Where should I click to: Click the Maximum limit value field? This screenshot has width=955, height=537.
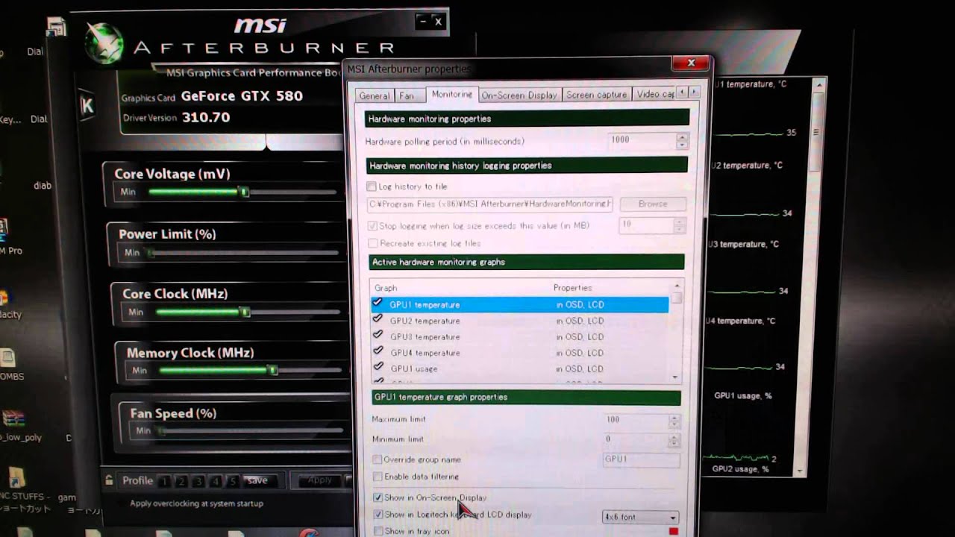636,420
